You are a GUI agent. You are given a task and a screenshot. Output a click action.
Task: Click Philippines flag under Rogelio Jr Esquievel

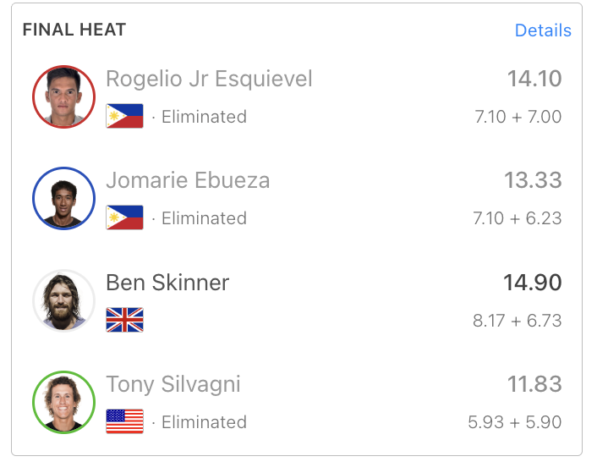coord(124,116)
